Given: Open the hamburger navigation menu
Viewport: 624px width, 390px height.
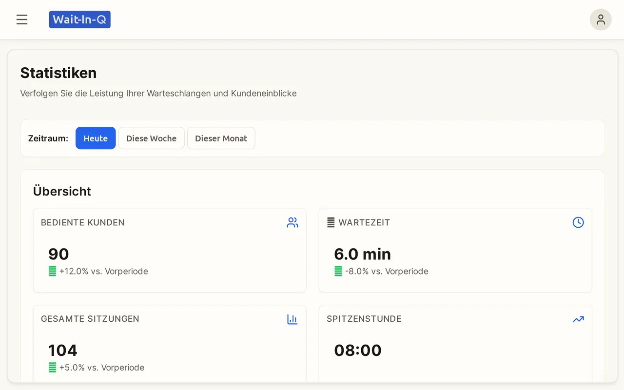Looking at the screenshot, I should coord(22,19).
